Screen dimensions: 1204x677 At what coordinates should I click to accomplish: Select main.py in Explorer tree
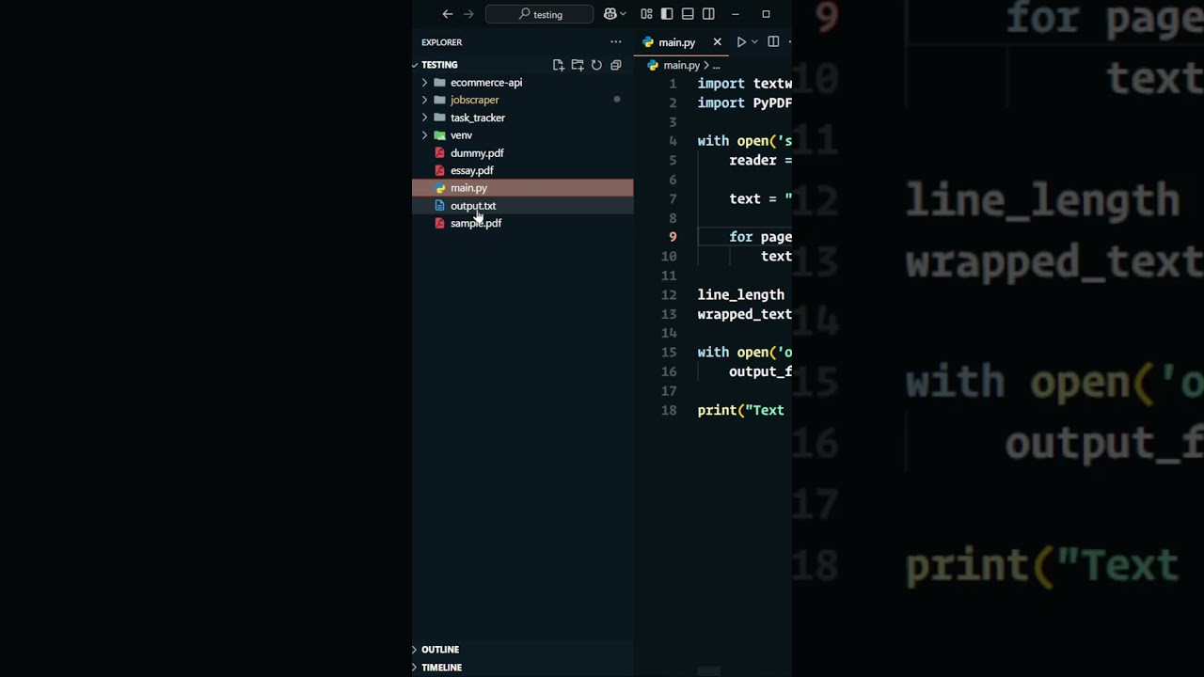(x=522, y=188)
